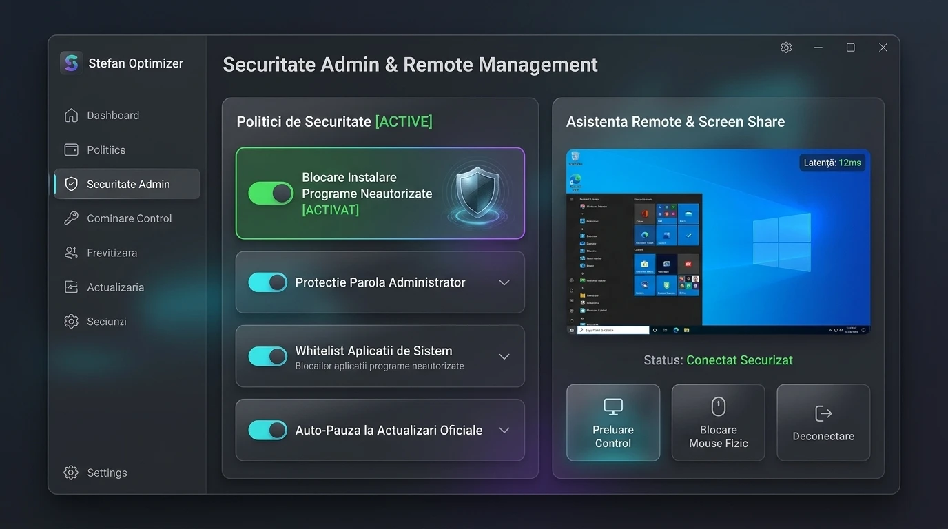Select the Cominare Control menu item
This screenshot has height=529, width=948.
tap(127, 218)
